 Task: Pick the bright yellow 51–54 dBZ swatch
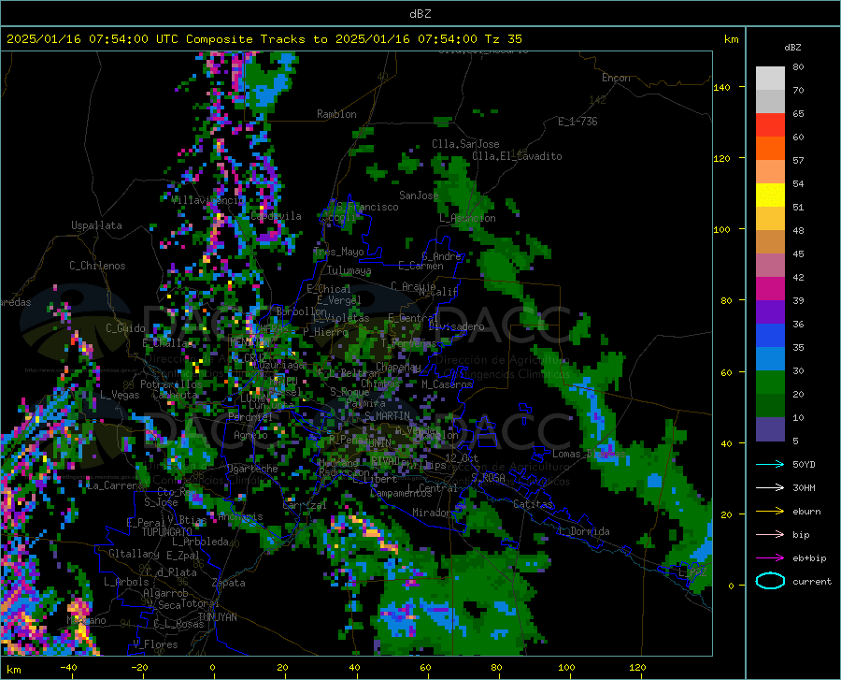point(770,195)
